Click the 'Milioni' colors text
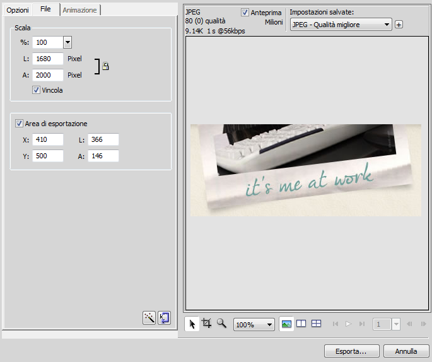 click(x=274, y=22)
